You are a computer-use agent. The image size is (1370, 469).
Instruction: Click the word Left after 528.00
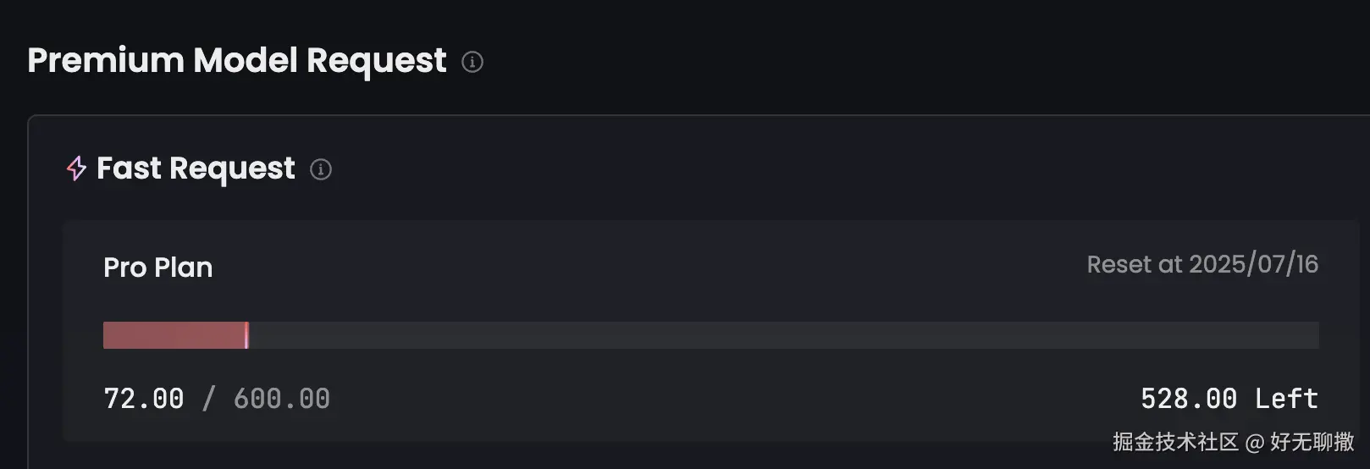tap(1286, 399)
